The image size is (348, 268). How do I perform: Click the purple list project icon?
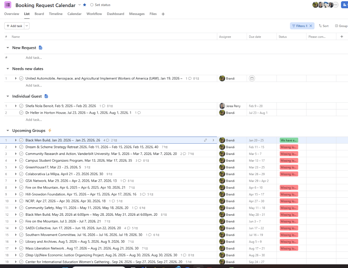[x=8, y=5]
